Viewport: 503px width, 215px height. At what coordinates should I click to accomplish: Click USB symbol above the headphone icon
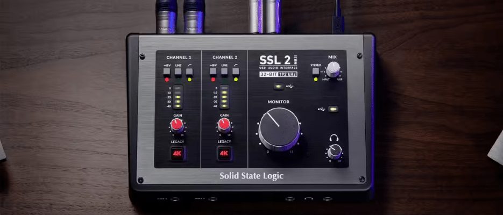pos(322,109)
